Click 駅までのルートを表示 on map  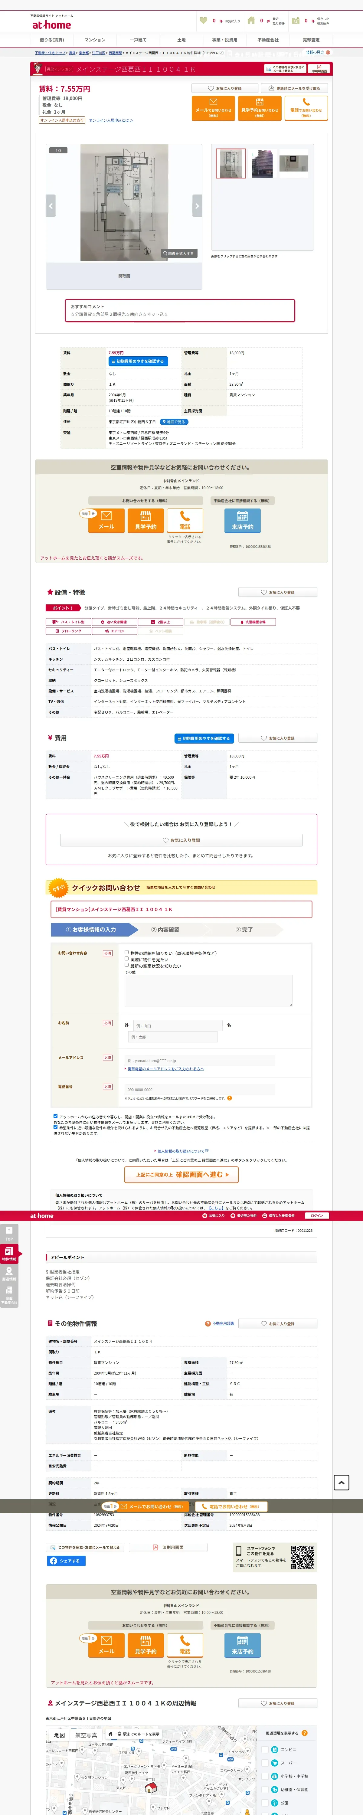click(x=134, y=1734)
